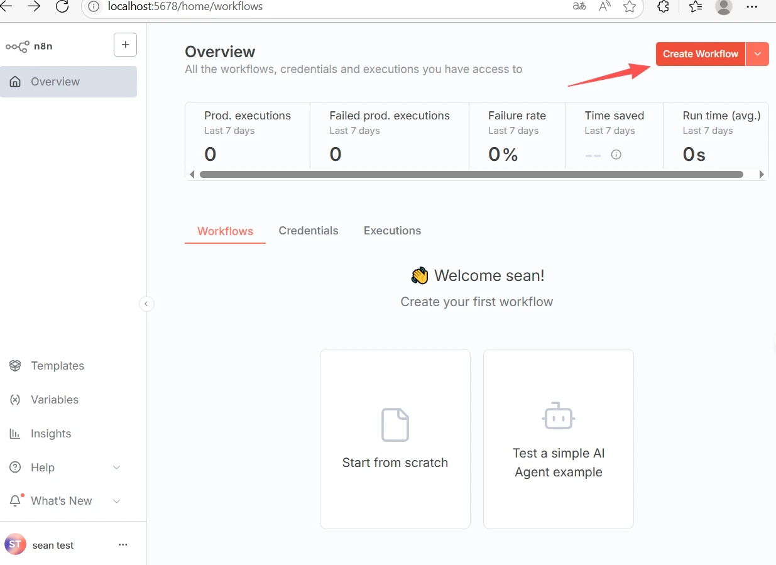The height and width of the screenshot is (565, 776).
Task: Click the stats scrollbar right arrow
Action: point(762,175)
